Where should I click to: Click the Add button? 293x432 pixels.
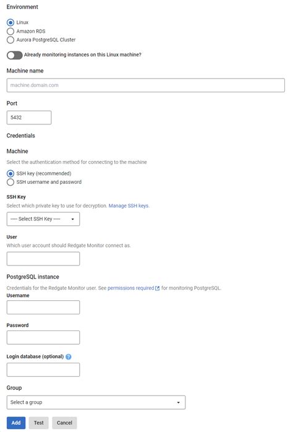tap(16, 423)
